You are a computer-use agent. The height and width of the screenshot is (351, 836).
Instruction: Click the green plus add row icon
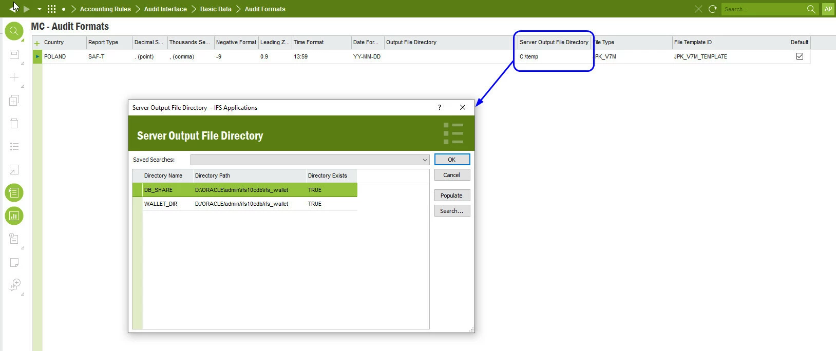[37, 43]
